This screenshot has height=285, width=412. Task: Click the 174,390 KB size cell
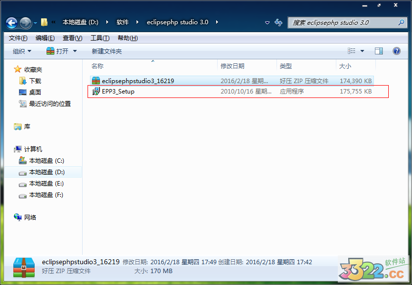pyautogui.click(x=356, y=81)
